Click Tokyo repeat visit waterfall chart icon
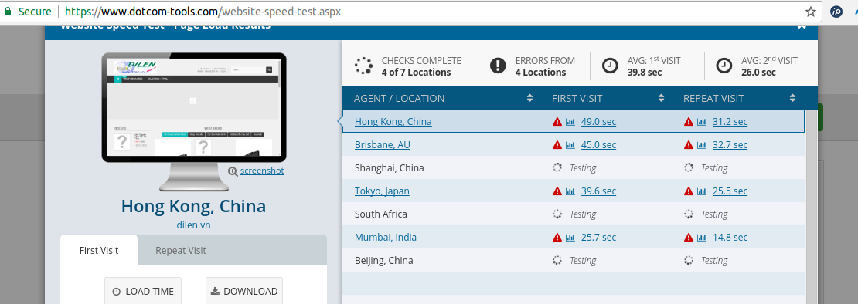The height and width of the screenshot is (304, 858). pos(702,191)
